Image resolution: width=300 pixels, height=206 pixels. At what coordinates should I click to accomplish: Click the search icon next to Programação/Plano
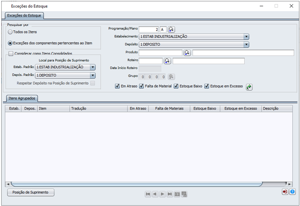point(171,29)
